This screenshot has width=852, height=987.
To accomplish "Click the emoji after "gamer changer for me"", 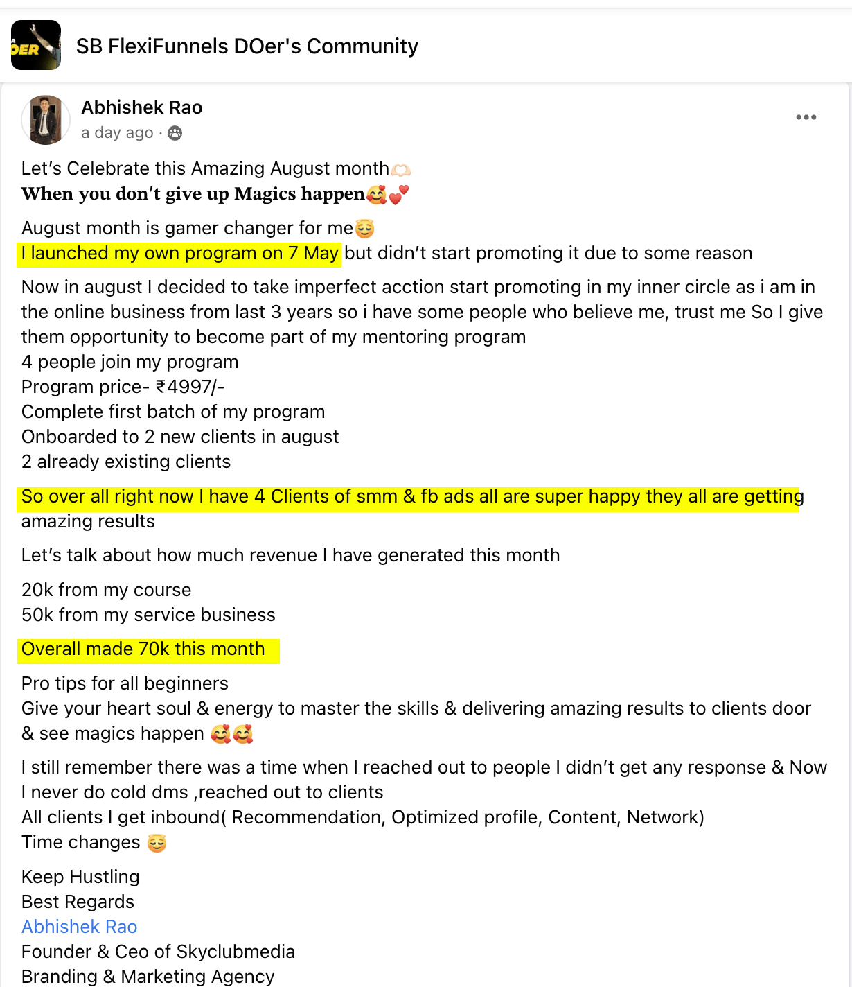I will click(364, 229).
